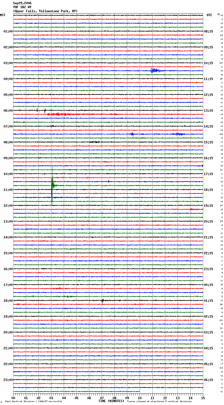Click the date text Sep29,2006
This screenshot has width=224, height=405.
pos(22,3)
